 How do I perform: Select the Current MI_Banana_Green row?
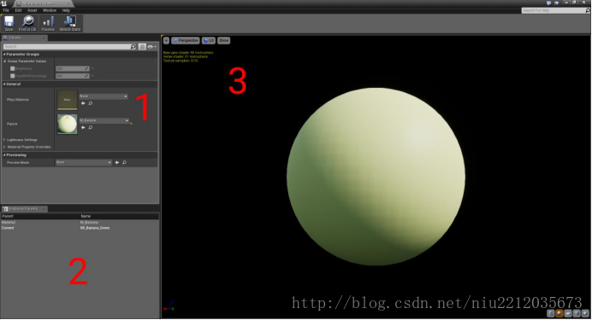80,228
